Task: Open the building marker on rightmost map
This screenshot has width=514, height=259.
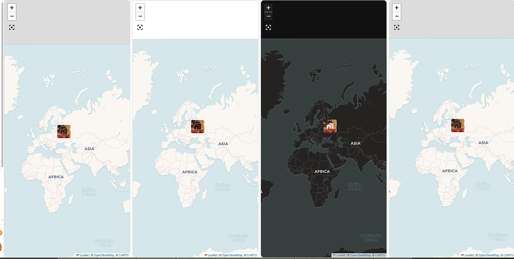Action: point(457,125)
